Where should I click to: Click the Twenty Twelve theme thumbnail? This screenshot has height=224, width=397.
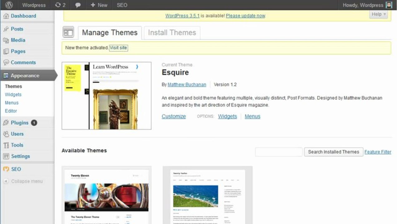208,195
